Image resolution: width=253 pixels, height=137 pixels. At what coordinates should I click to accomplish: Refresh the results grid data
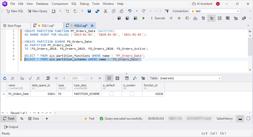(5, 78)
